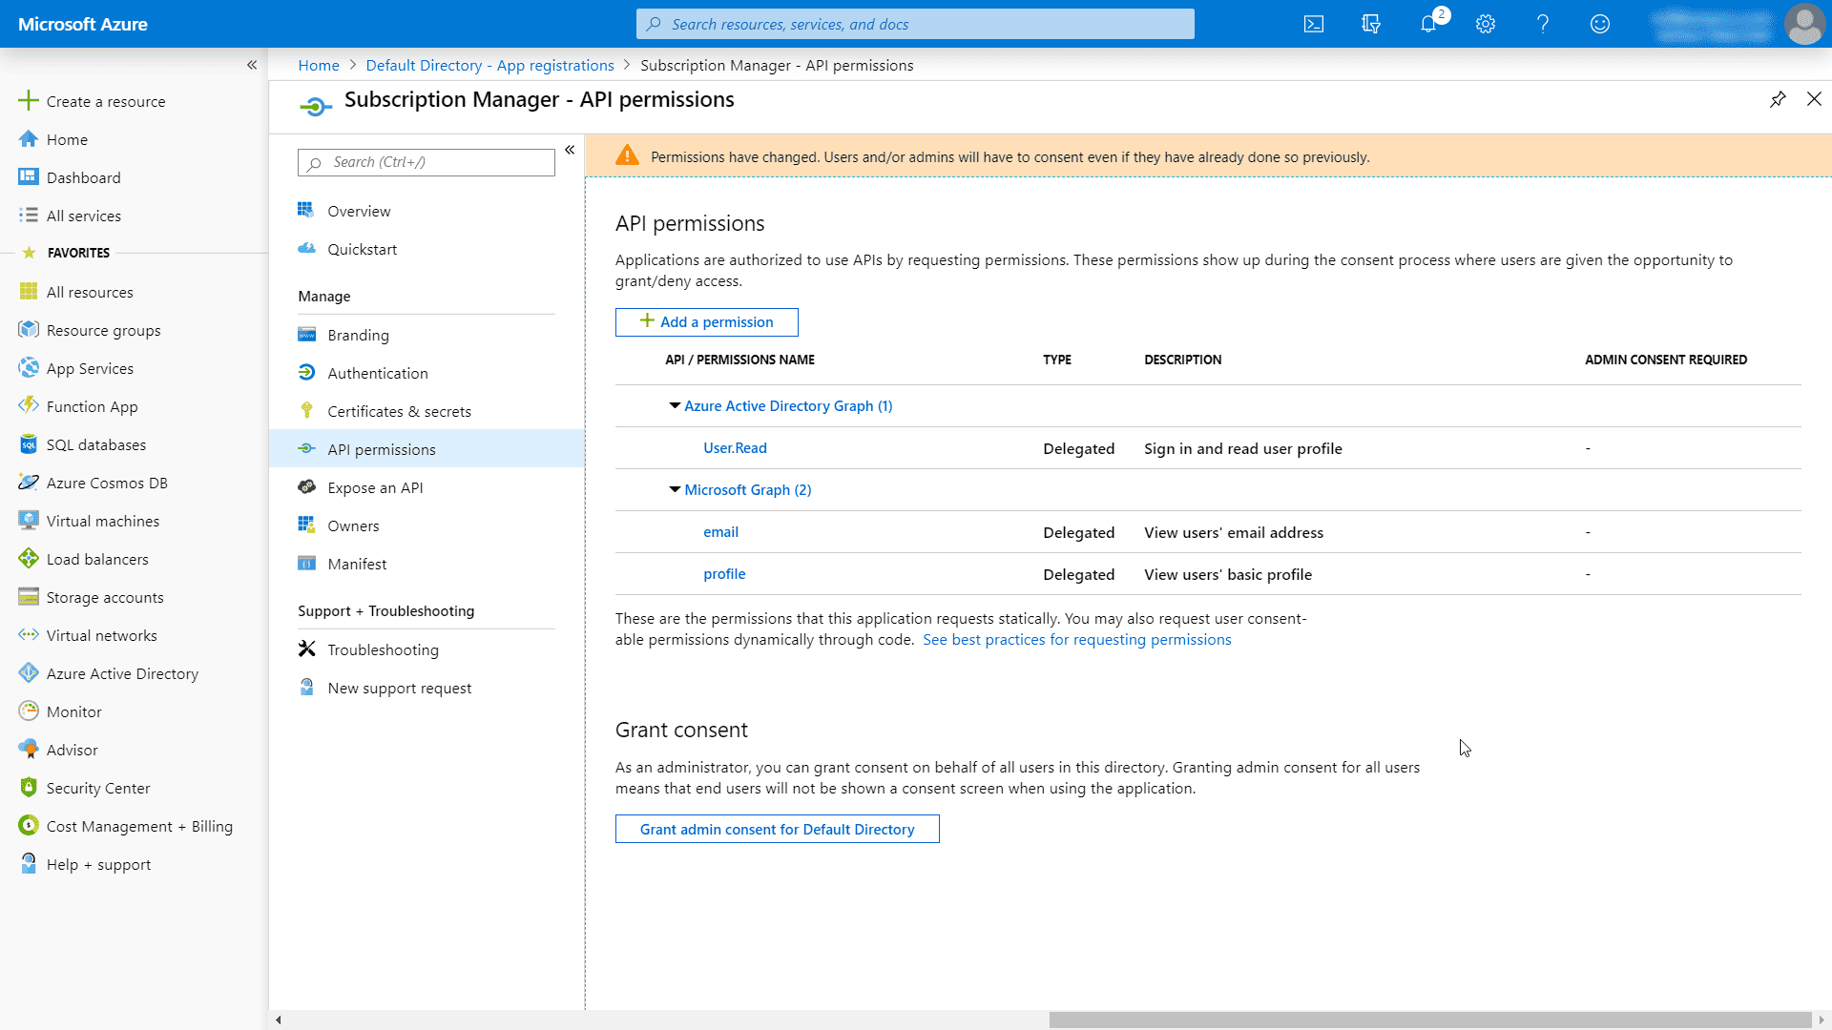
Task: Open Cloud Shell from top bar
Action: click(x=1314, y=24)
